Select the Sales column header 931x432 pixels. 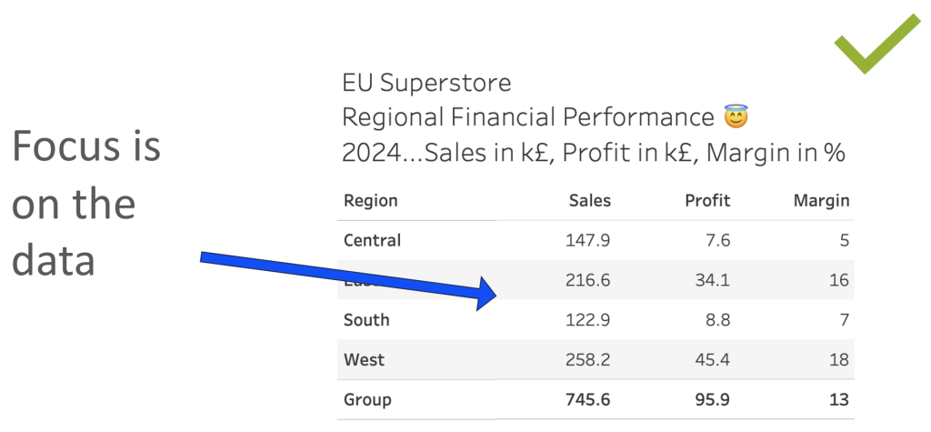[x=589, y=201]
